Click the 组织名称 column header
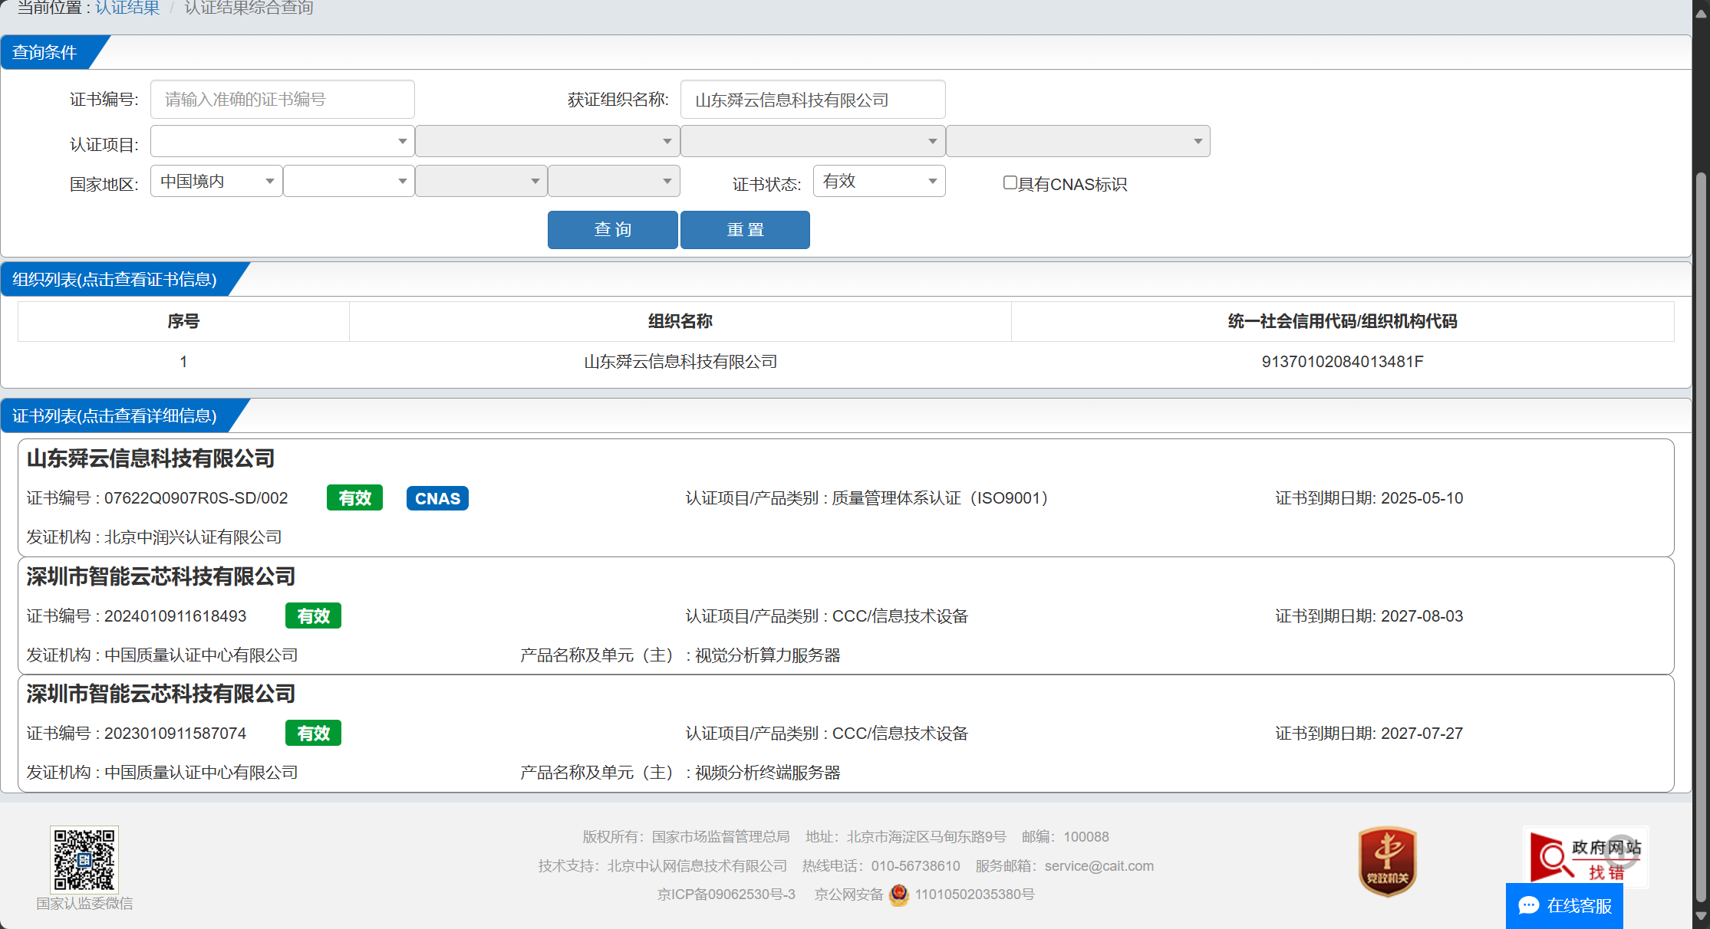Image resolution: width=1710 pixels, height=929 pixels. 680,321
